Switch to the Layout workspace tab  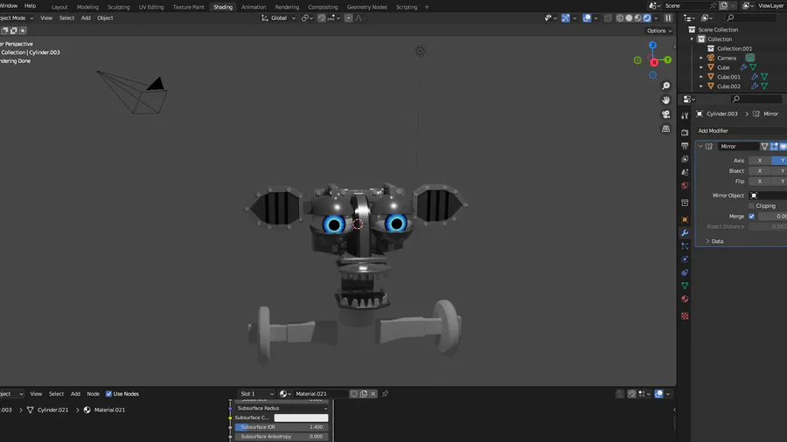59,7
